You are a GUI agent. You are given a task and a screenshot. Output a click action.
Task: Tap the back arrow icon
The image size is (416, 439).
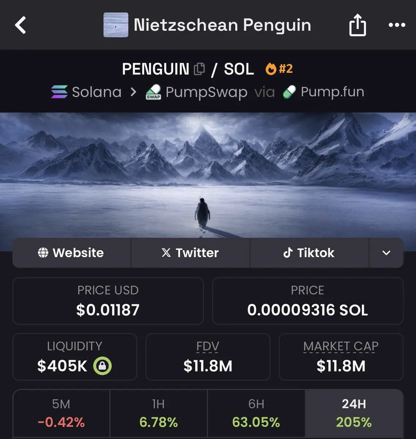click(x=20, y=25)
